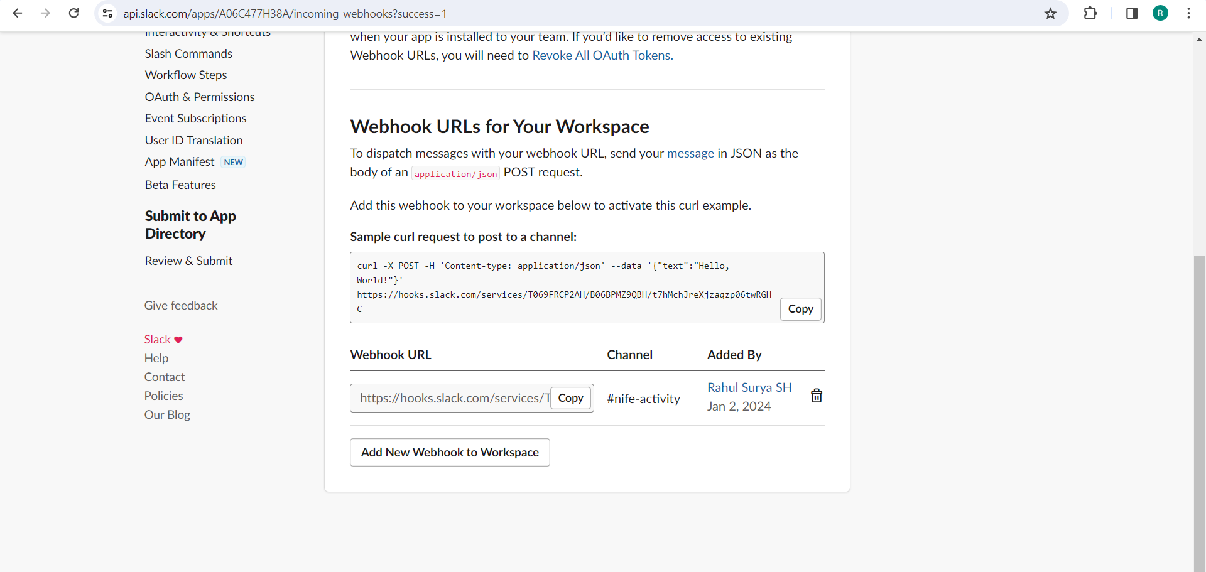Open Rahul Surya SH profile link
The width and height of the screenshot is (1206, 572).
749,387
